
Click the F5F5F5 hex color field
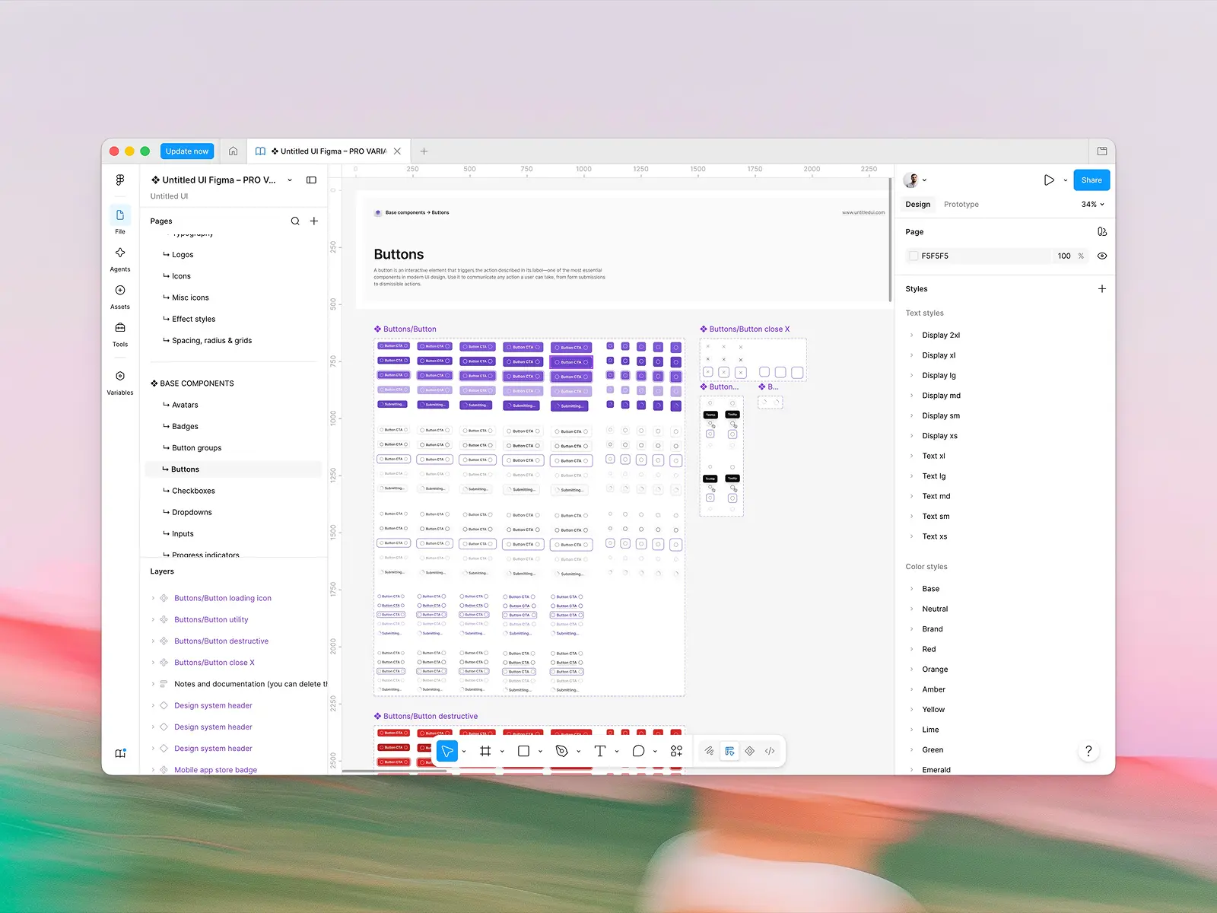pos(935,256)
